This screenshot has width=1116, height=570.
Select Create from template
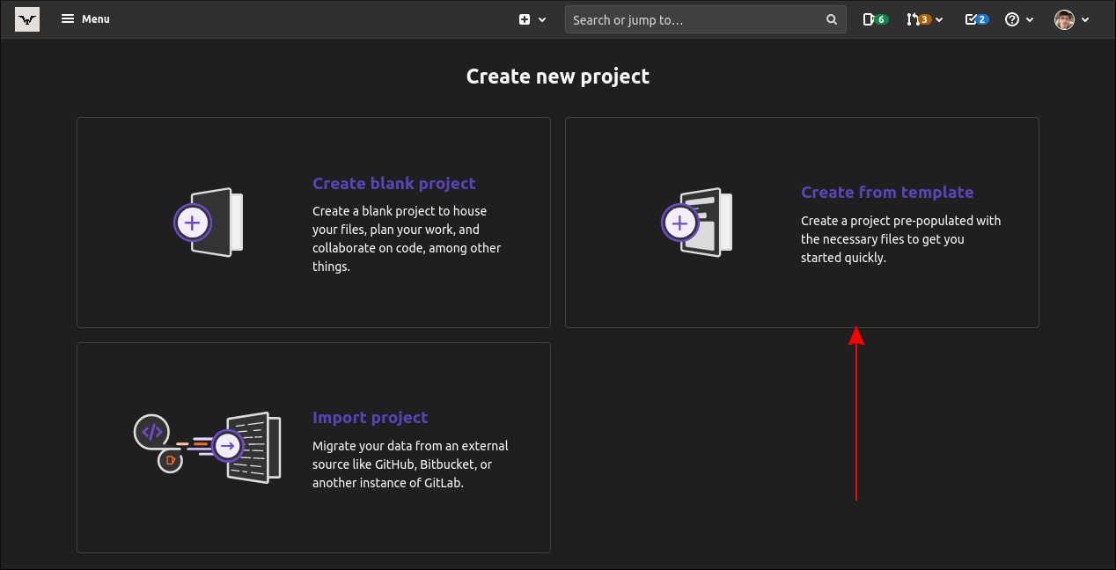tap(887, 192)
